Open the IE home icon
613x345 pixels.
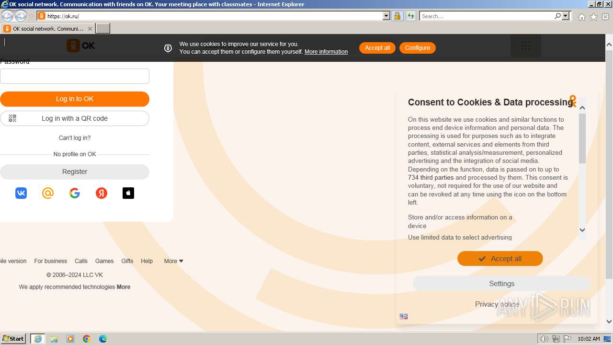[581, 17]
